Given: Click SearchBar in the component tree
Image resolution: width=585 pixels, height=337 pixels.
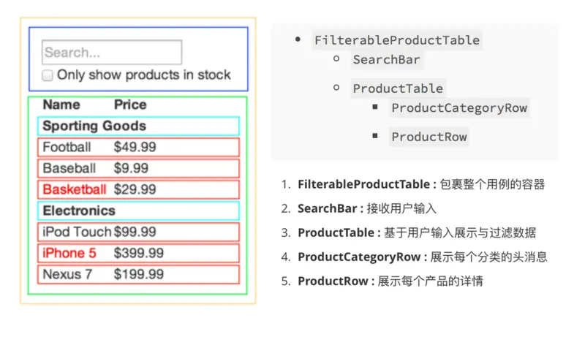Looking at the screenshot, I should (386, 60).
